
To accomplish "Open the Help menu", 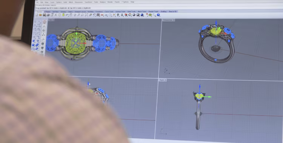I will (x=132, y=2).
